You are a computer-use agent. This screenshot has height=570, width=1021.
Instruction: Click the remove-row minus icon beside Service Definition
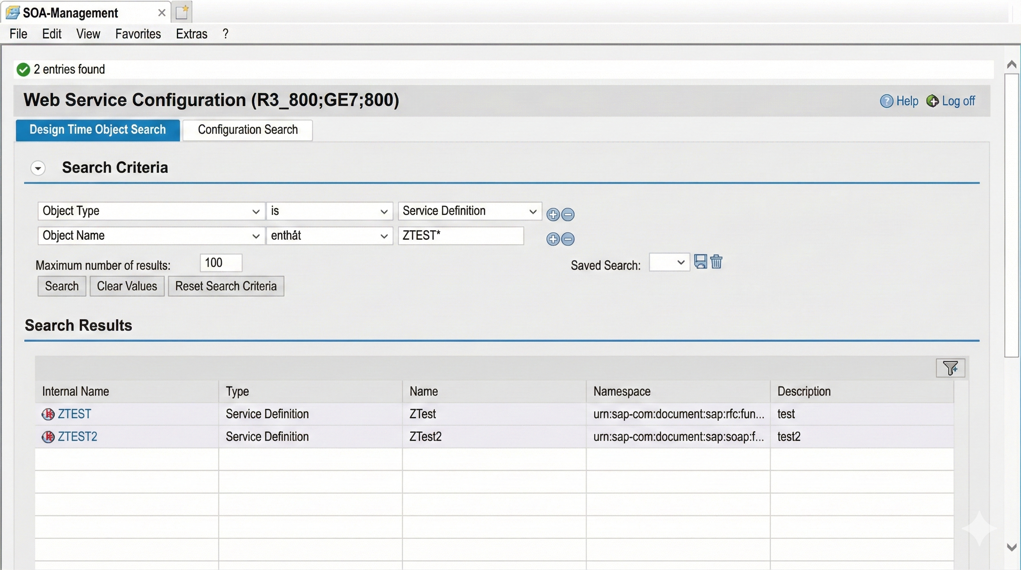[568, 214]
